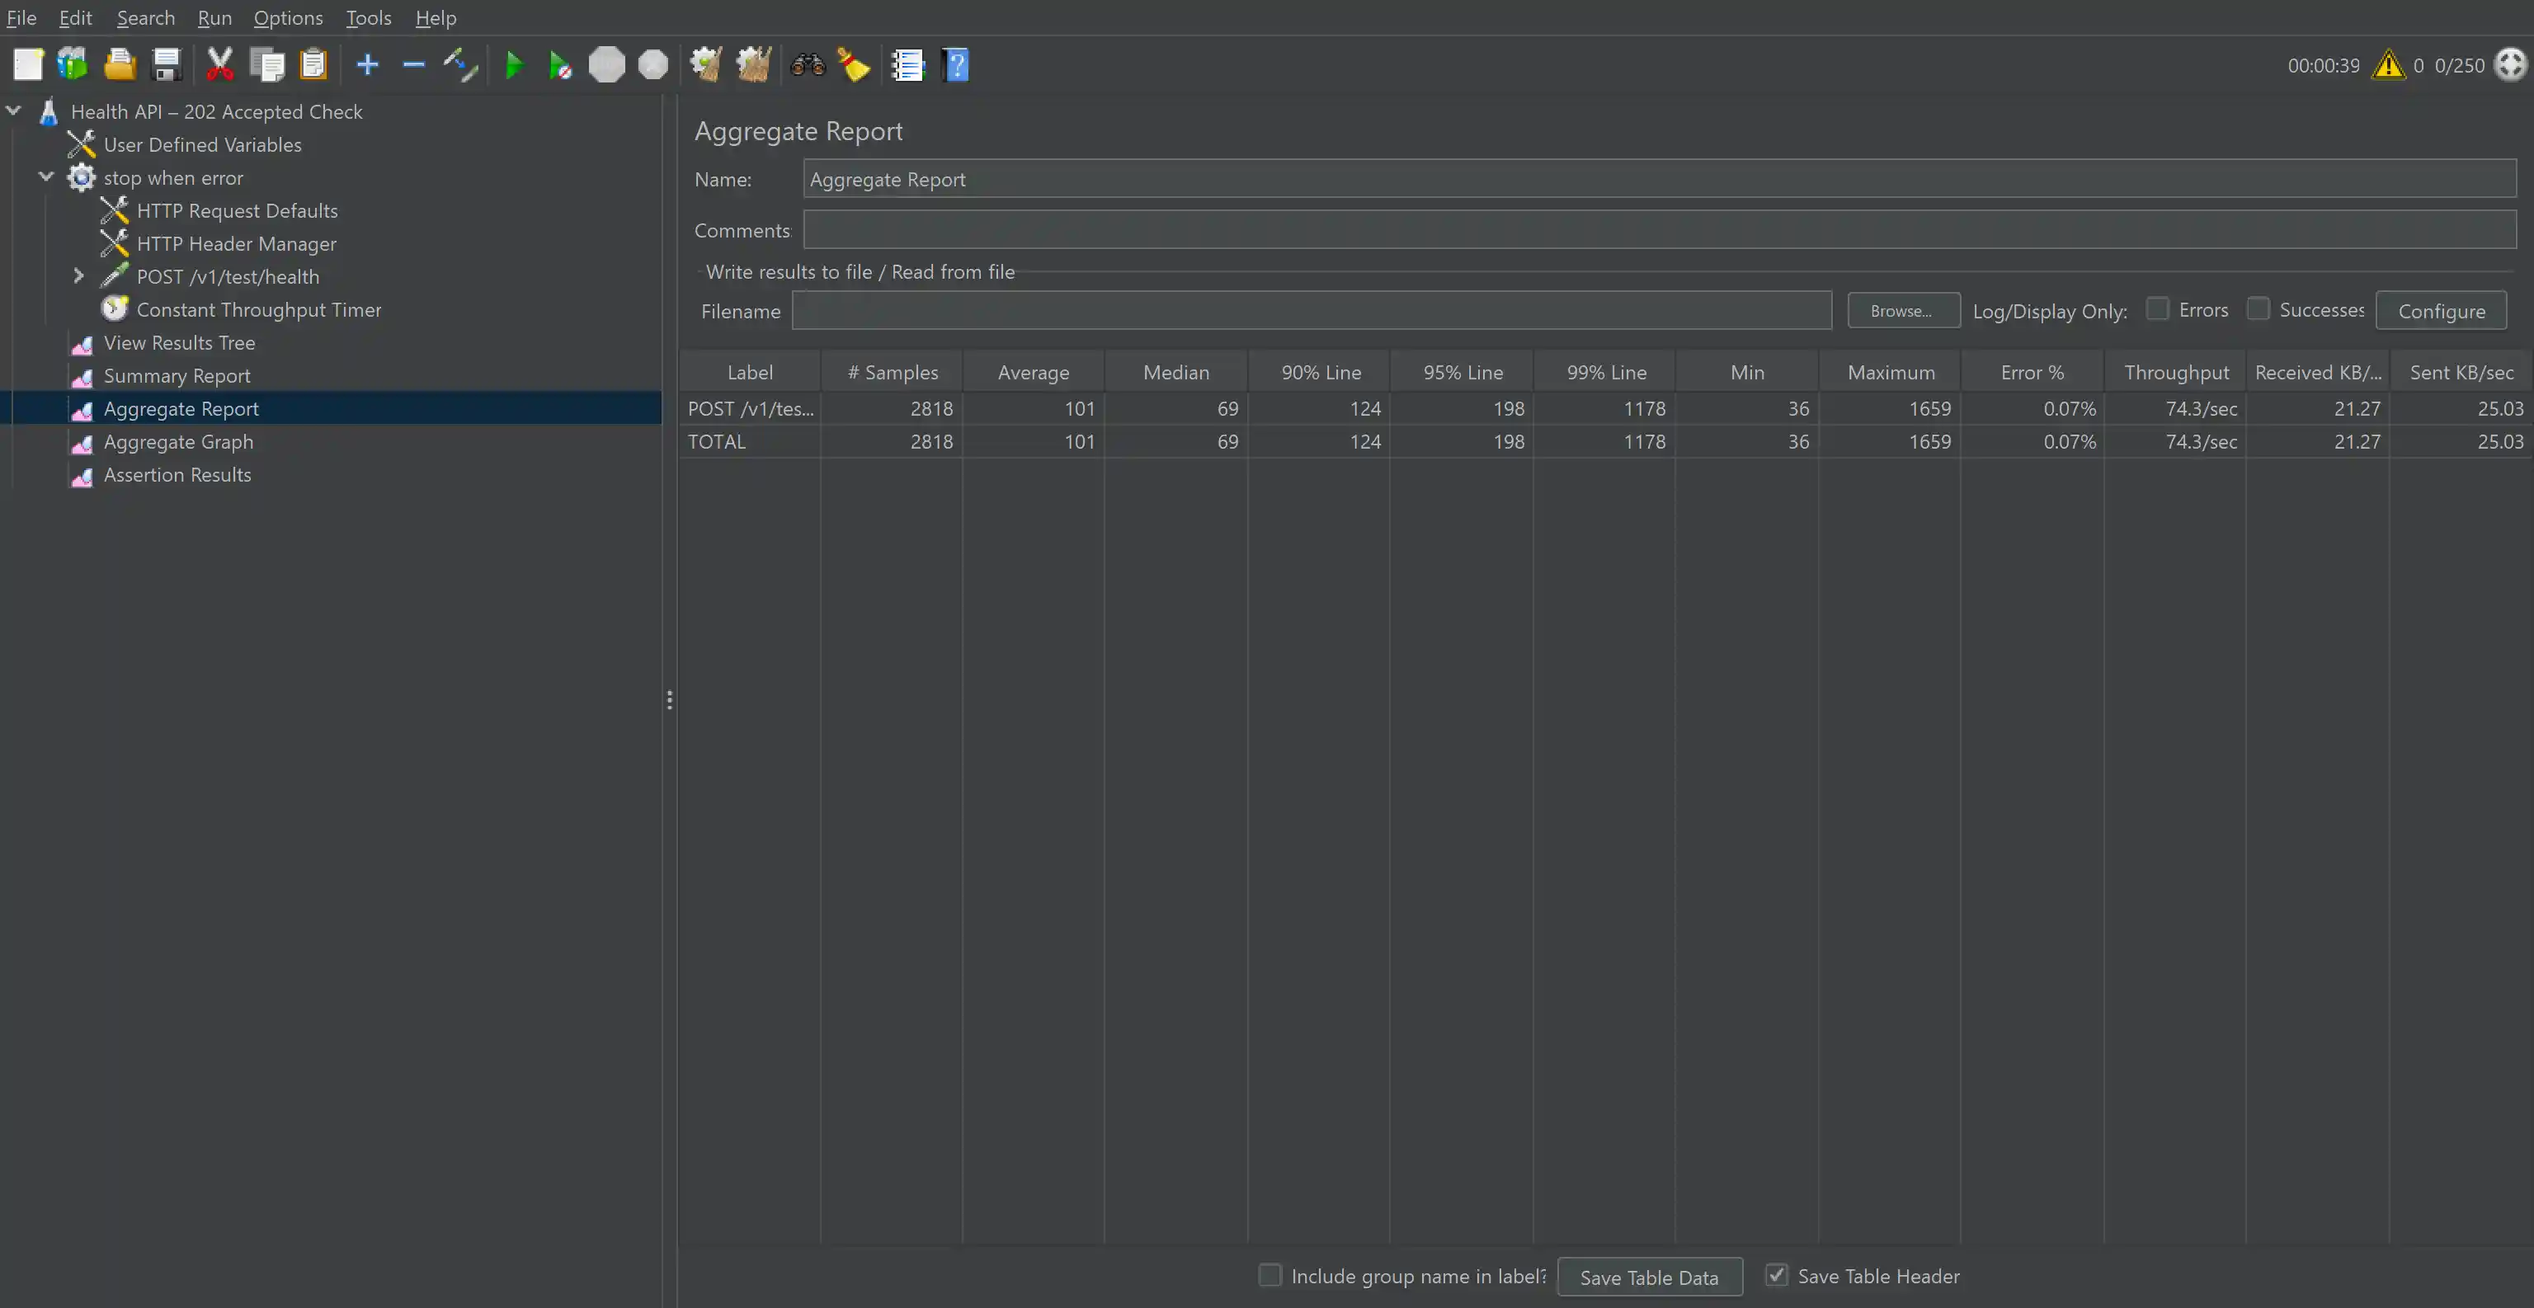2534x1308 pixels.
Task: Click the Save Table Data button
Action: [1649, 1277]
